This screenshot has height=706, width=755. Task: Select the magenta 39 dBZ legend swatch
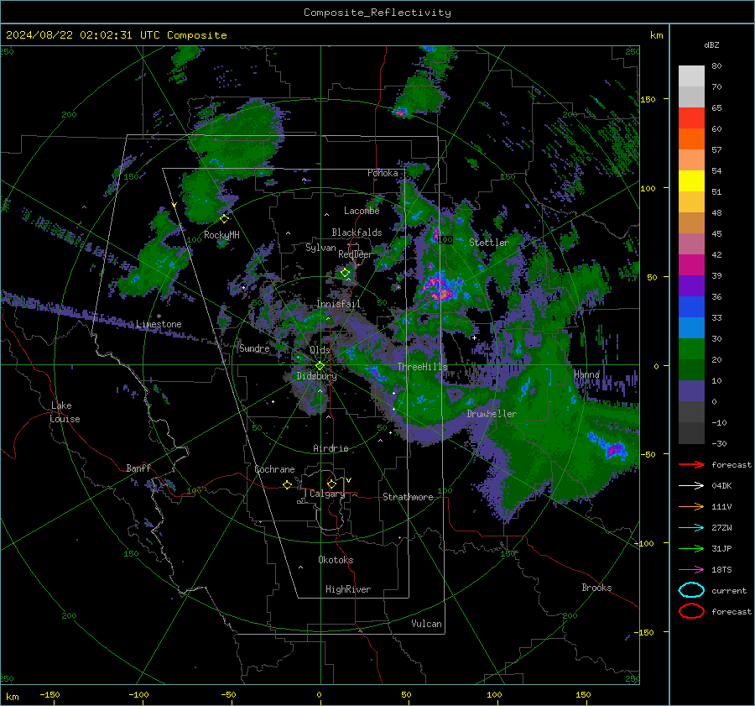(x=691, y=265)
